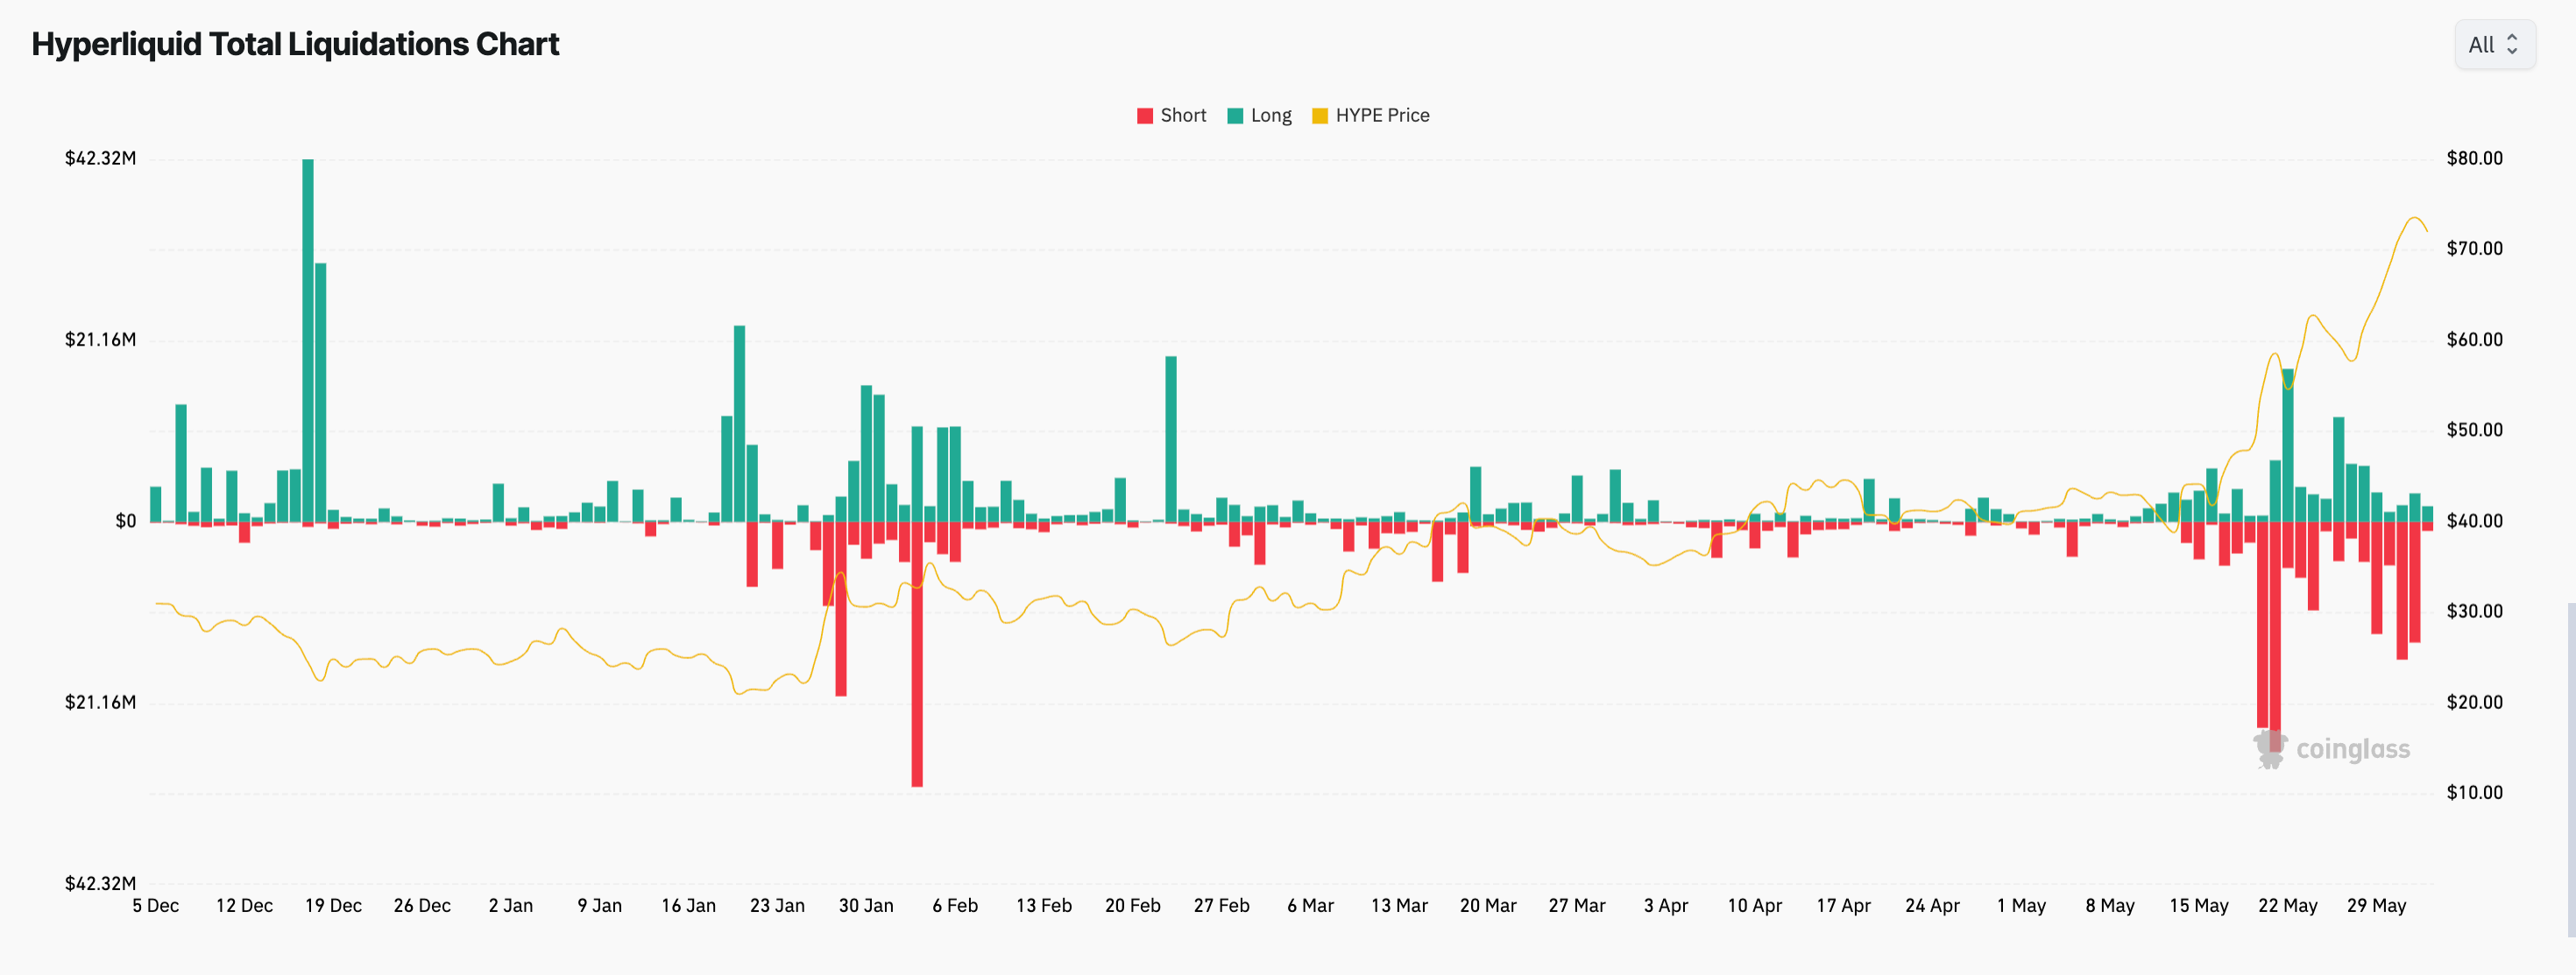Click the $80.00 price axis label
Screen dimensions: 2576x975
[2475, 158]
